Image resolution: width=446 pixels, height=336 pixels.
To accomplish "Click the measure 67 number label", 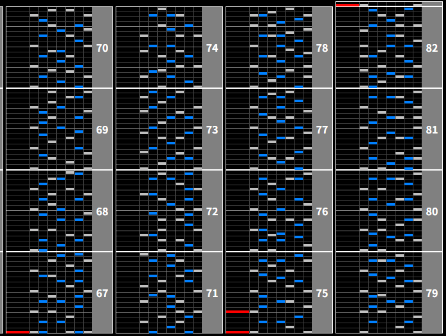I will (102, 293).
